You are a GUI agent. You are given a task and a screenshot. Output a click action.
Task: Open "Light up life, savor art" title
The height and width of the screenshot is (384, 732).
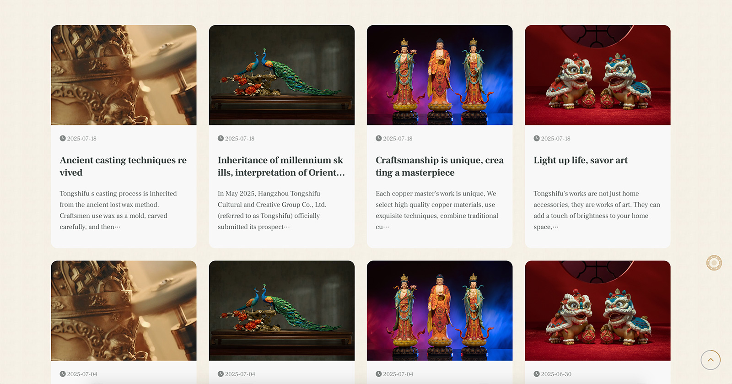(x=581, y=160)
